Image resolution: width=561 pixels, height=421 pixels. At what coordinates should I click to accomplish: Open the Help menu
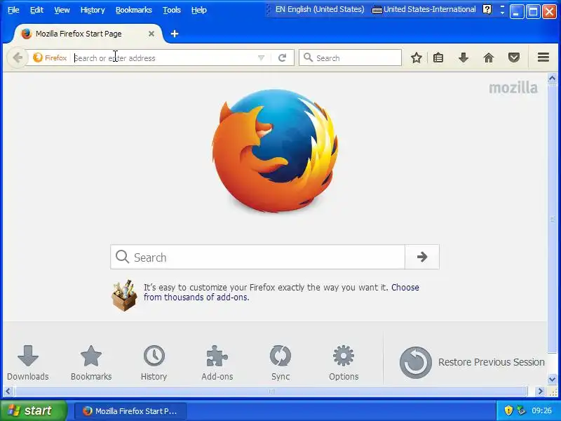tap(199, 10)
